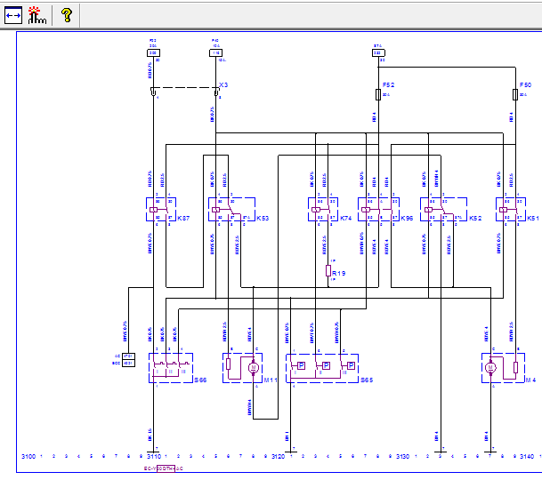
Task: Click the terminal box above the X3 connector
Action: (215, 52)
